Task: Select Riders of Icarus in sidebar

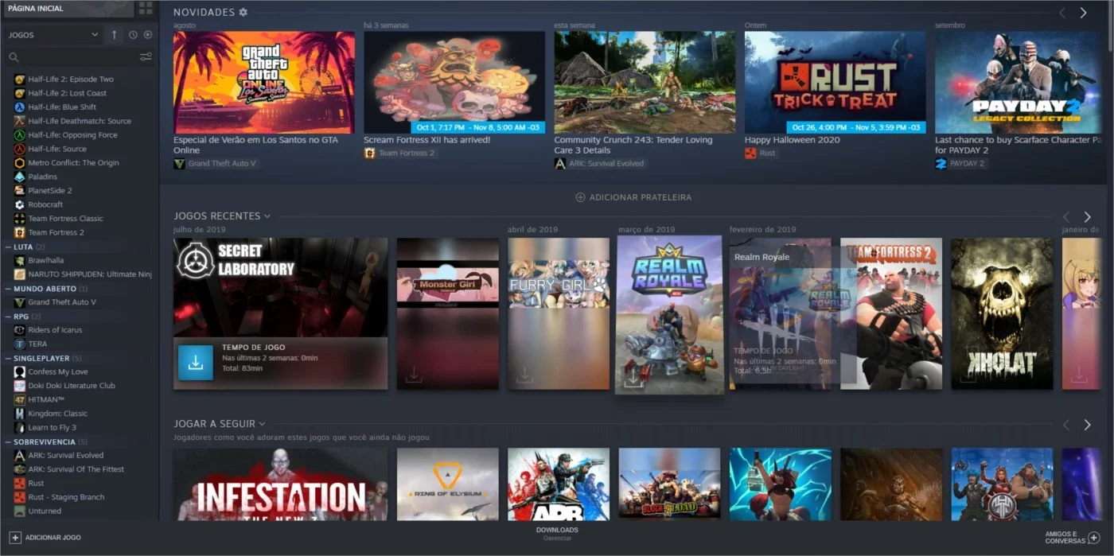Action: coord(55,330)
